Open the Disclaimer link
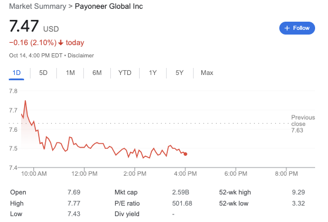Screen dimensions: 328x222 click(x=81, y=56)
